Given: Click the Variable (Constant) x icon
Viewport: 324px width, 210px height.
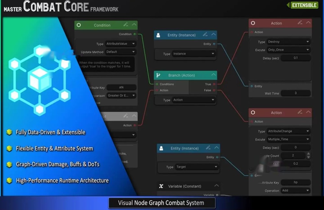Looking at the screenshot, I should coord(161,186).
